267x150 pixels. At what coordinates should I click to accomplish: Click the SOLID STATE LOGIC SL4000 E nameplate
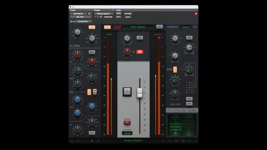(182, 110)
